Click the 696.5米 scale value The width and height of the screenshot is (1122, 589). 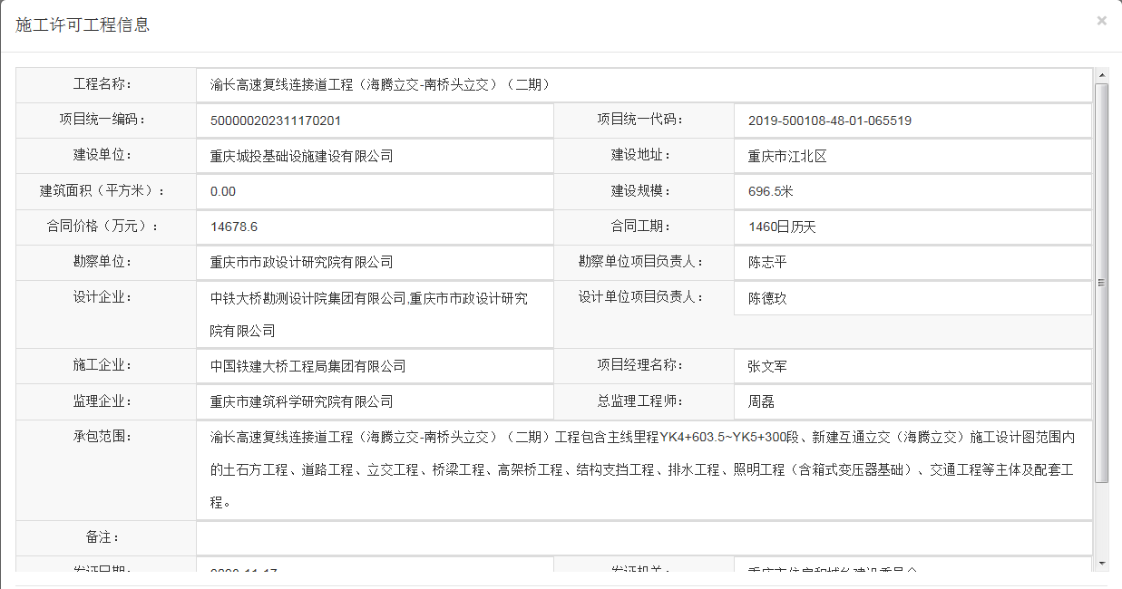click(x=771, y=191)
